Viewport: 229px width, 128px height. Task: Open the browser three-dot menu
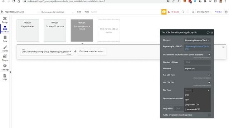(226, 1)
